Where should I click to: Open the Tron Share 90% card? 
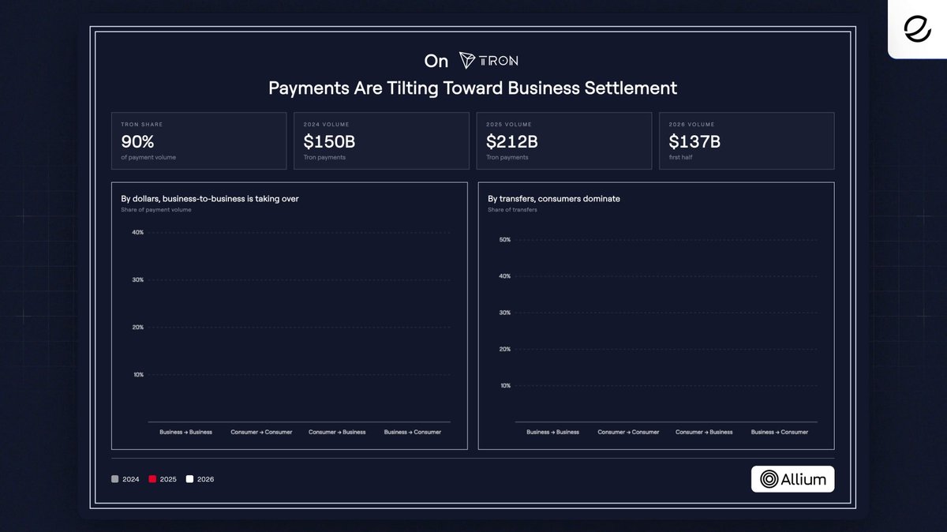199,140
